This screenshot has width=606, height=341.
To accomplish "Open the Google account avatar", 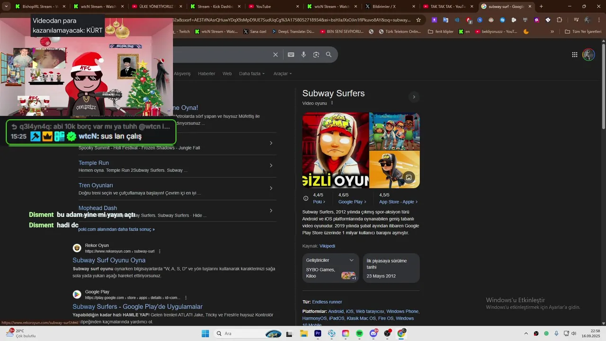I will click(588, 54).
